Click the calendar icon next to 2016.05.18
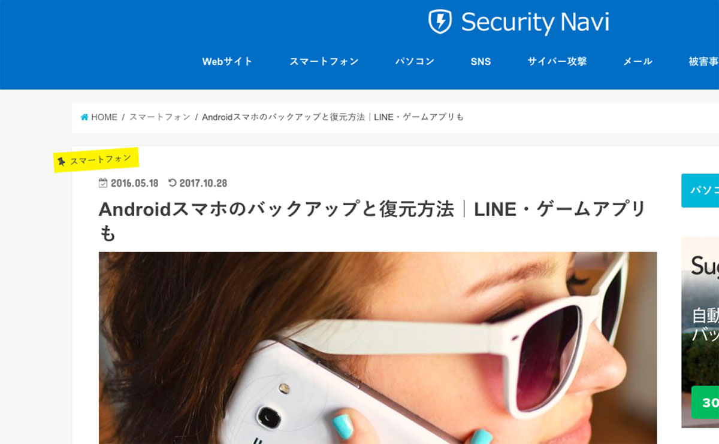The height and width of the screenshot is (444, 719). [103, 183]
